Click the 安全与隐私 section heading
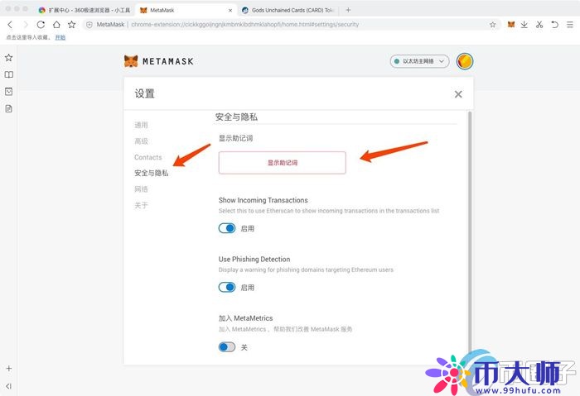Image resolution: width=580 pixels, height=396 pixels. tap(236, 117)
